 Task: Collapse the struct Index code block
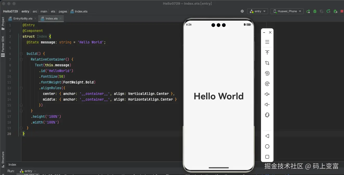pyautogui.click(x=21, y=37)
